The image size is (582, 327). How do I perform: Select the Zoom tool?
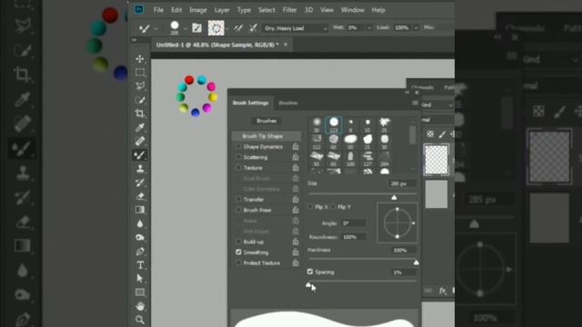[140, 320]
